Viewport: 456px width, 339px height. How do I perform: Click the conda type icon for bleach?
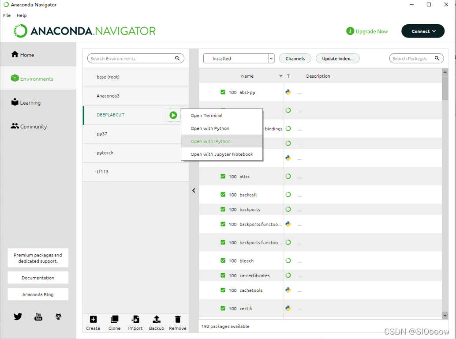[288, 260]
